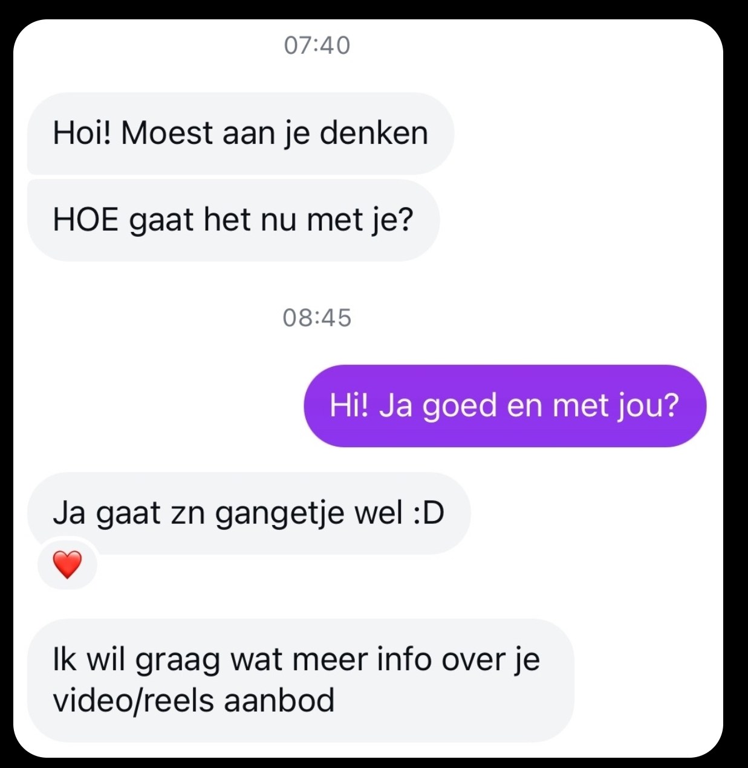Tap the red heart reaction icon

(x=67, y=565)
